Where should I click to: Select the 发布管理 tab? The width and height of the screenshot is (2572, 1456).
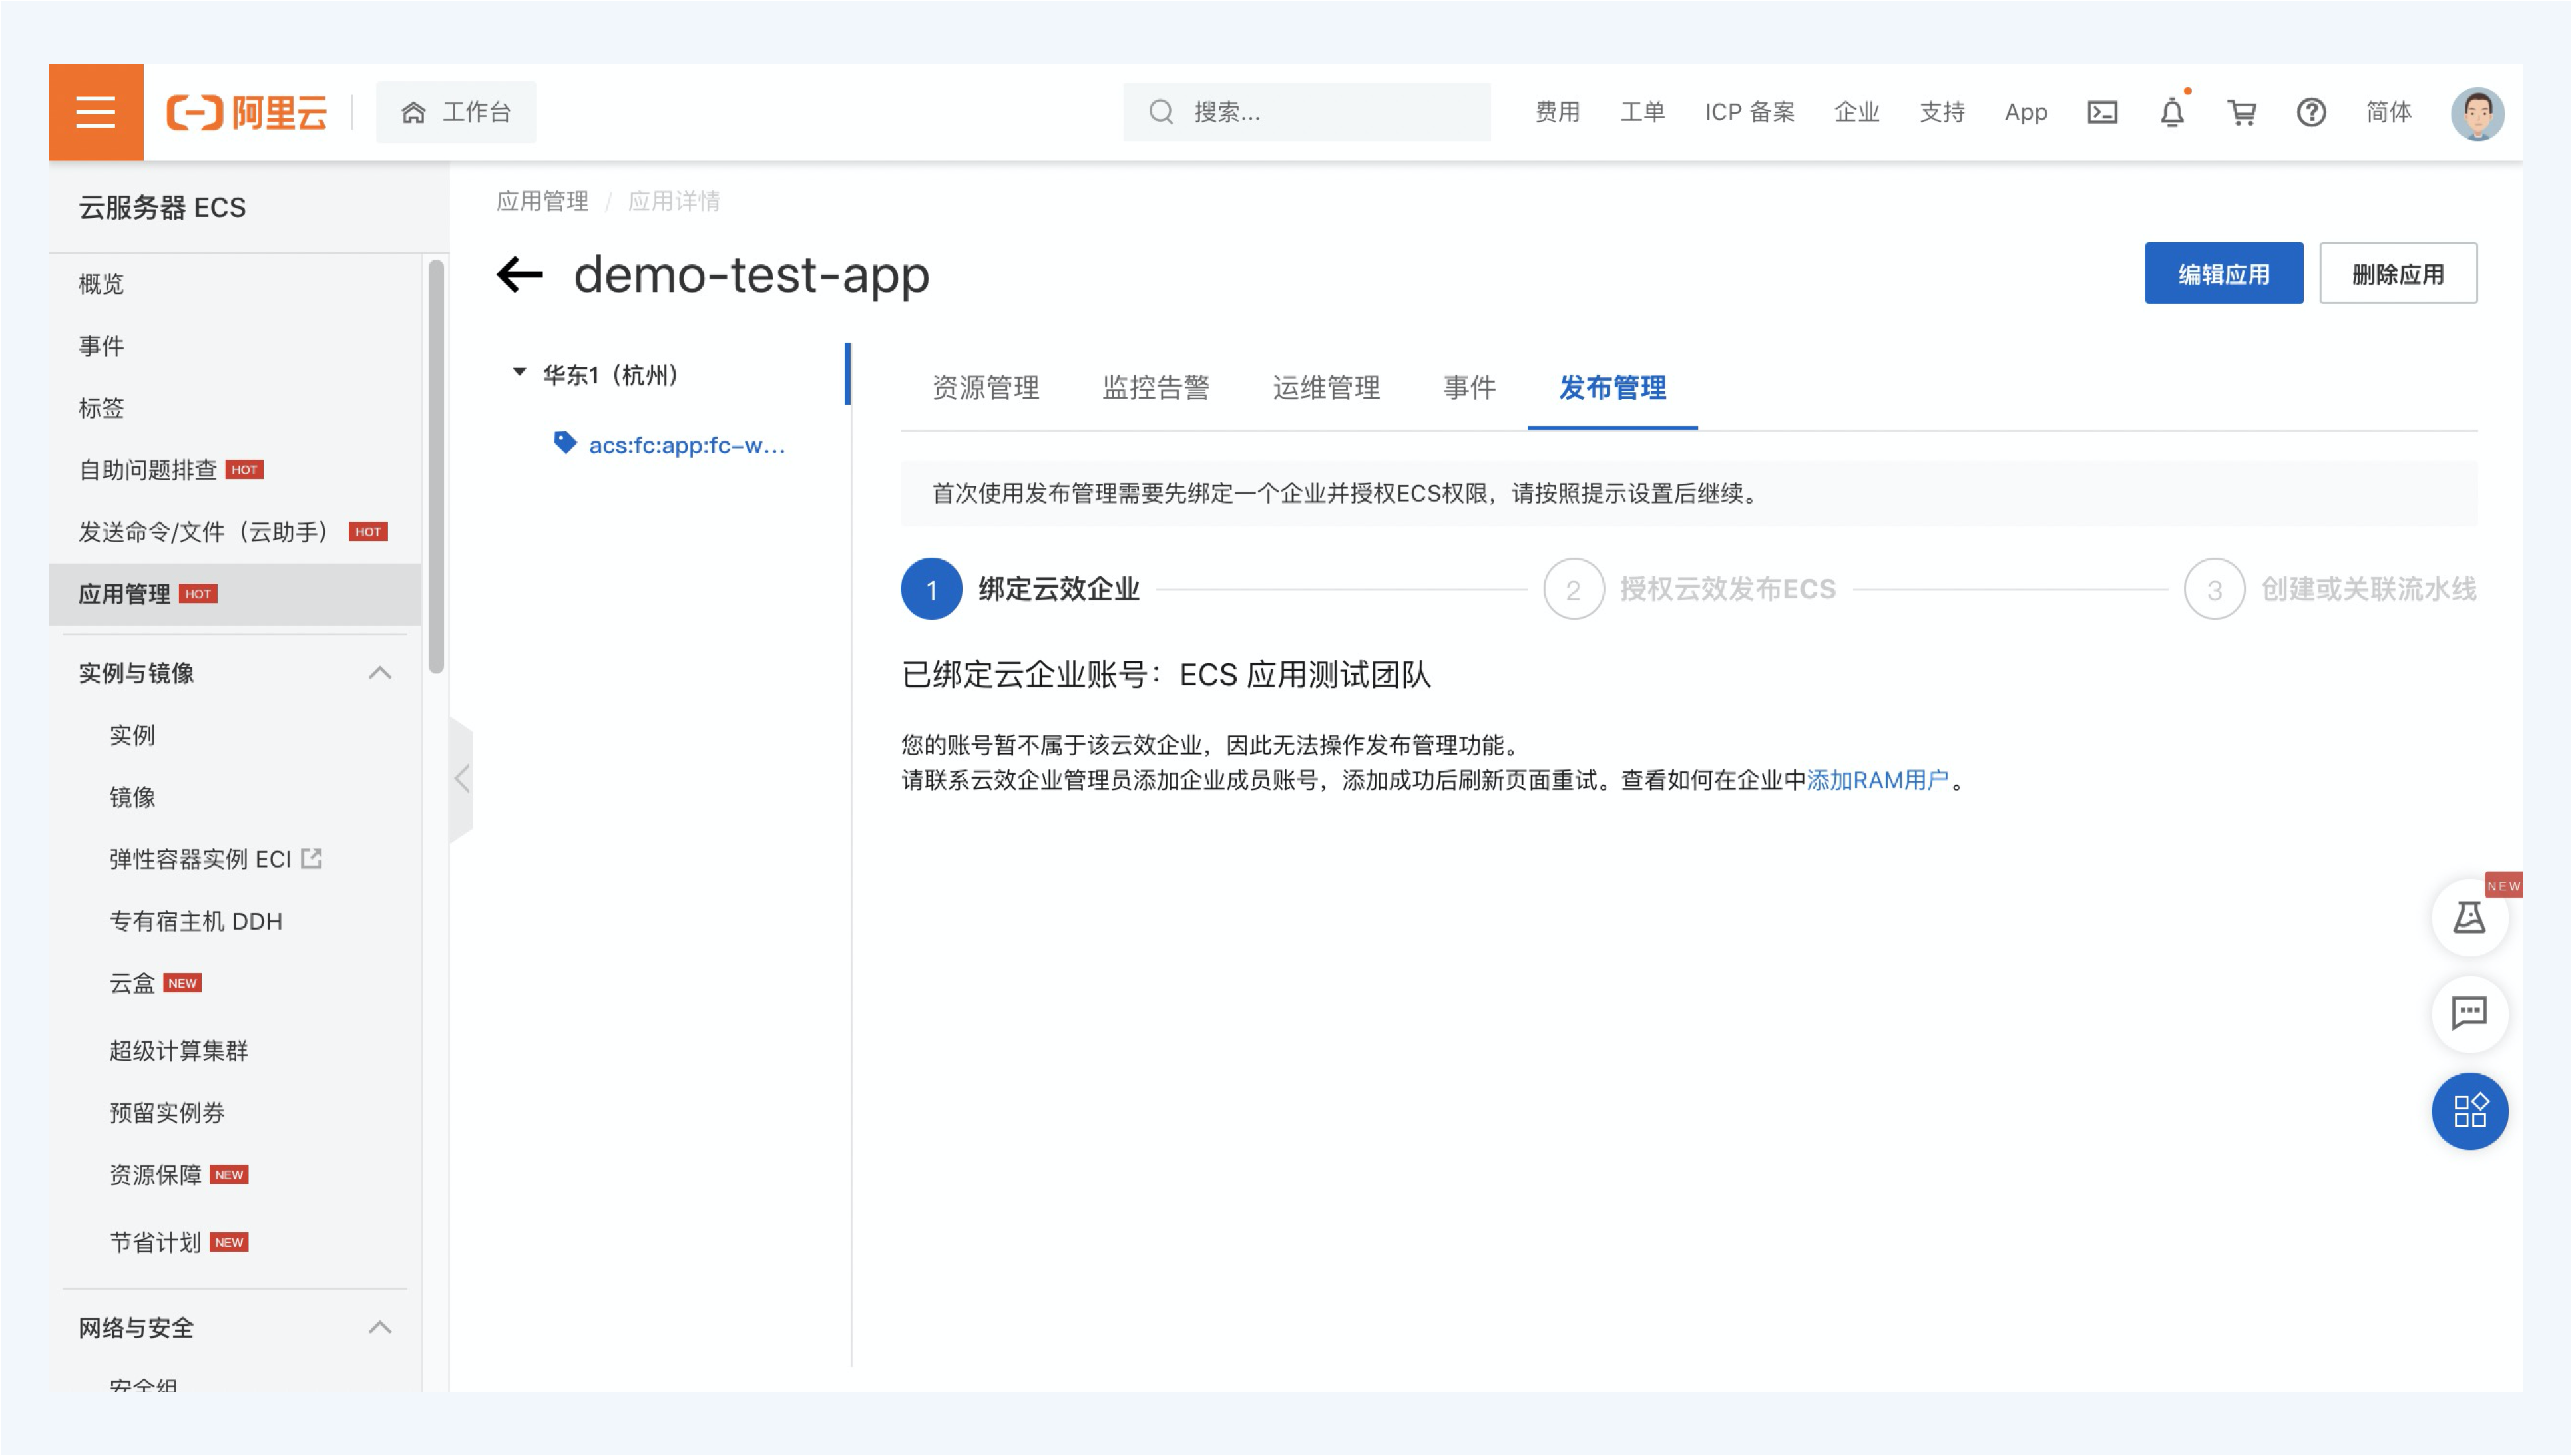(x=1612, y=387)
